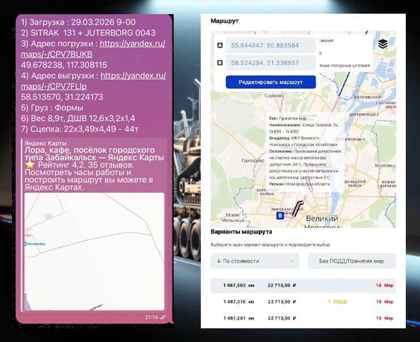Click Яндекс Карты source label in preview
Screen dimensions: 420x342
(x=45, y=143)
